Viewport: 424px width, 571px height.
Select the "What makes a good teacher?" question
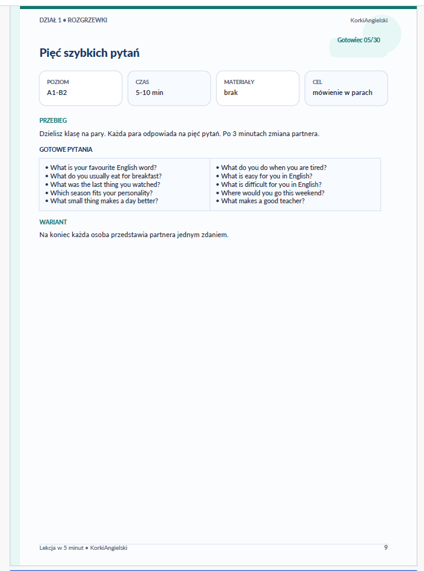click(x=263, y=201)
